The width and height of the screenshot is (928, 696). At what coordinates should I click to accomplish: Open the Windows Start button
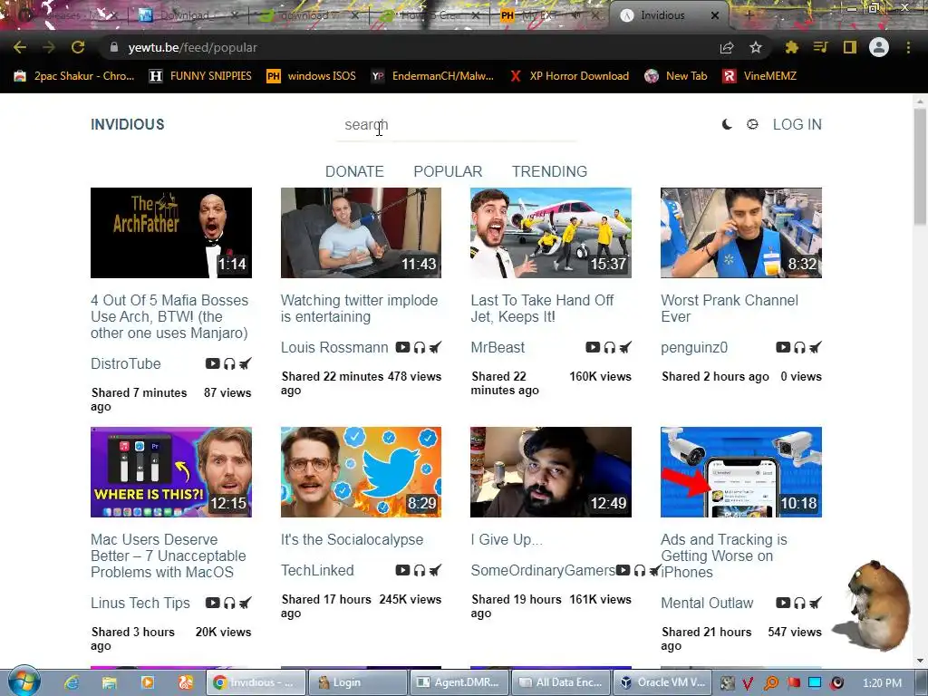click(24, 681)
